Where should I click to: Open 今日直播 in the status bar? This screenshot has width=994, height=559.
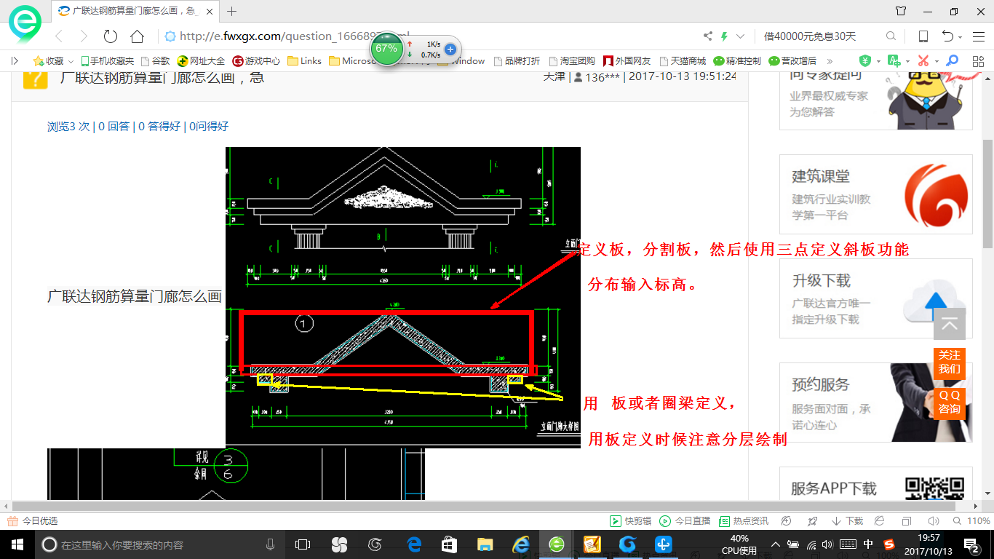coord(685,521)
